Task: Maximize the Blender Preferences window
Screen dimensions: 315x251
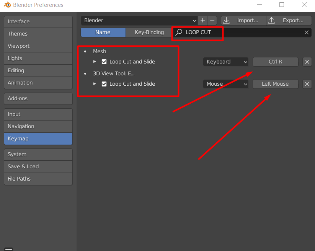Action: (282, 5)
